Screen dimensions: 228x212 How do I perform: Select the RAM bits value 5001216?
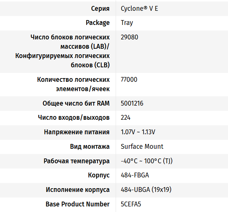coord(132,103)
